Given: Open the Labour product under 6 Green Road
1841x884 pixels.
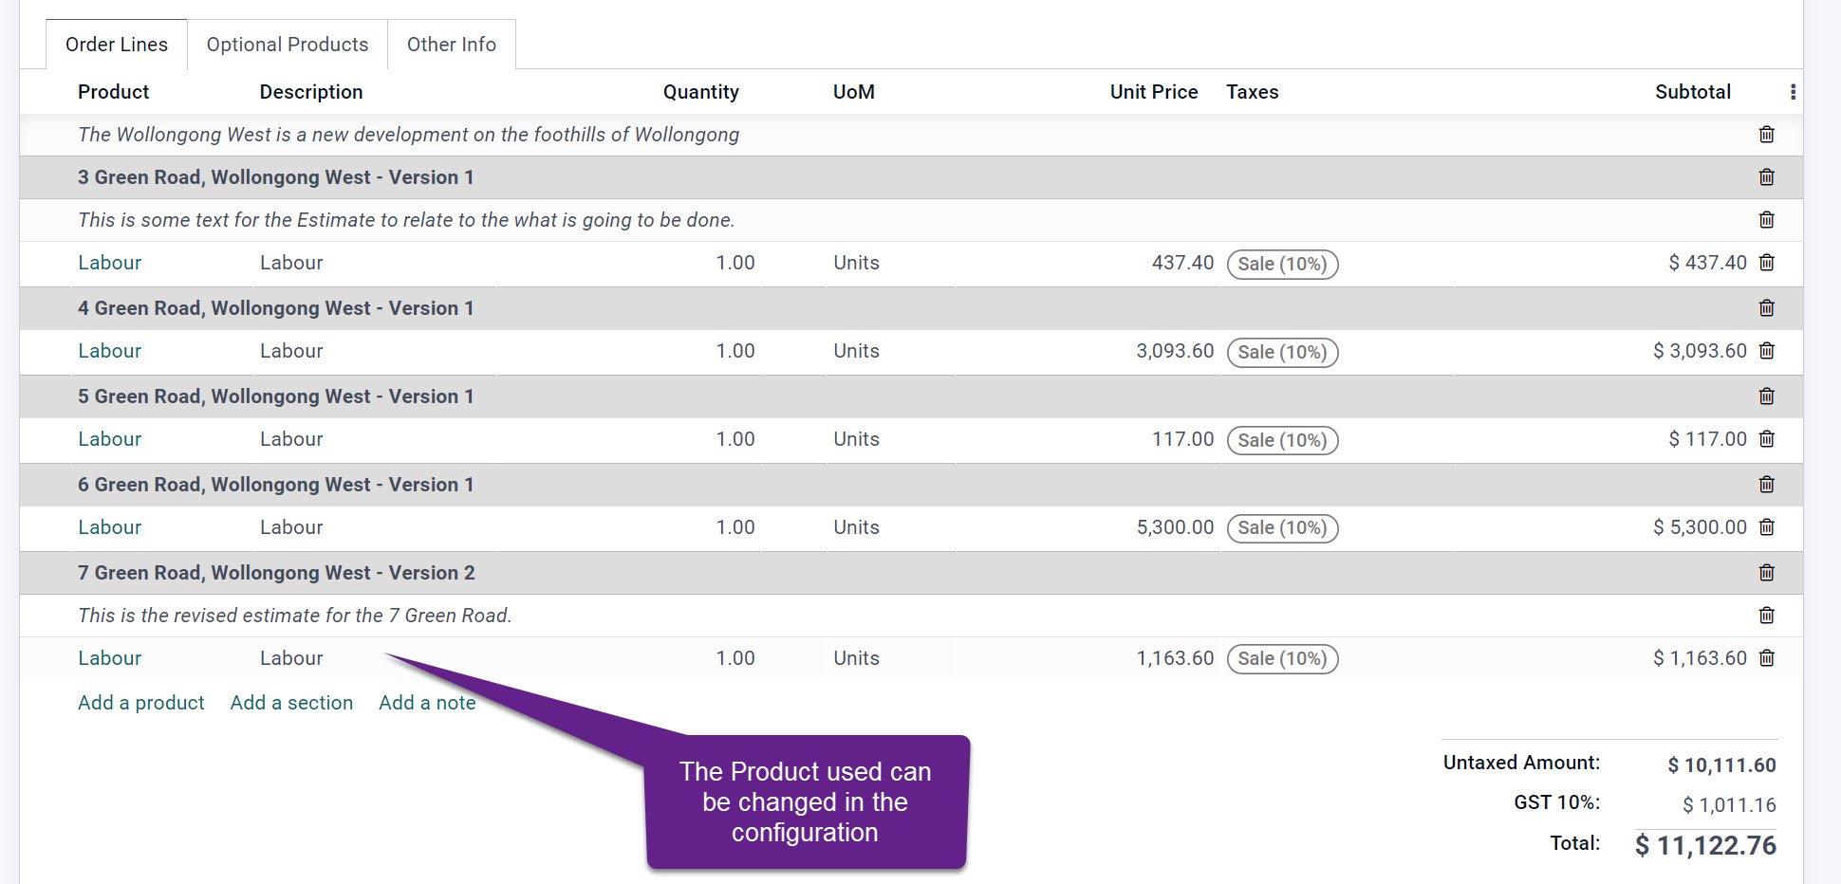Looking at the screenshot, I should point(109,527).
